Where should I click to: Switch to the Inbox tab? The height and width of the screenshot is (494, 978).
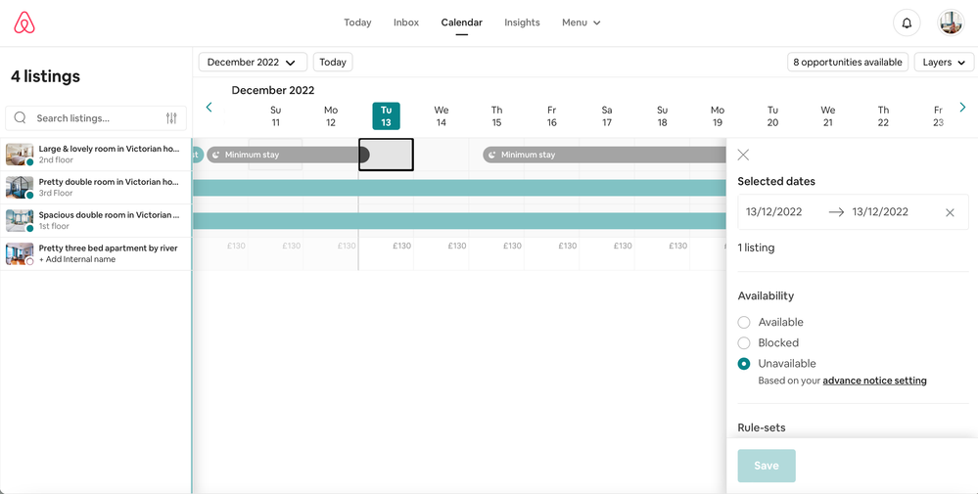[406, 22]
